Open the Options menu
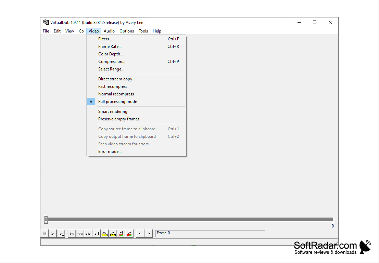This screenshot has height=263, width=379. pyautogui.click(x=127, y=31)
